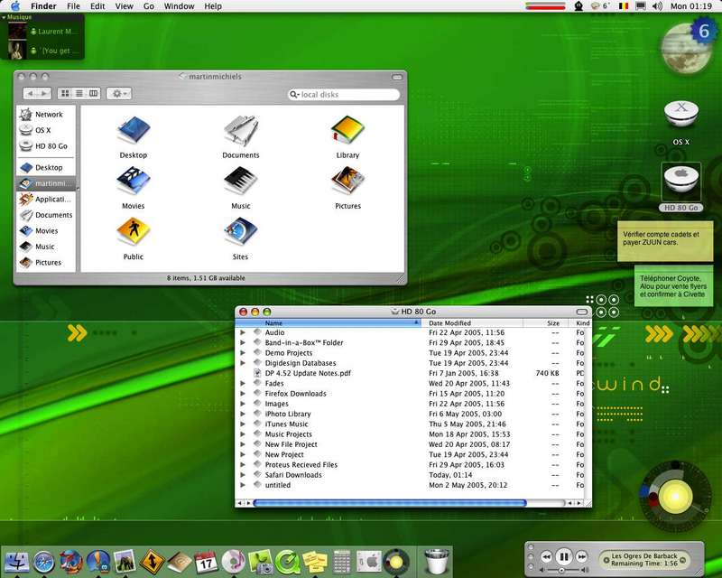Open the View menu
722x578 pixels.
click(x=125, y=6)
